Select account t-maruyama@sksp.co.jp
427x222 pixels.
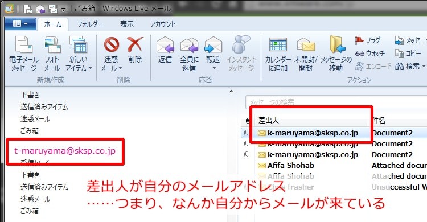(65, 151)
